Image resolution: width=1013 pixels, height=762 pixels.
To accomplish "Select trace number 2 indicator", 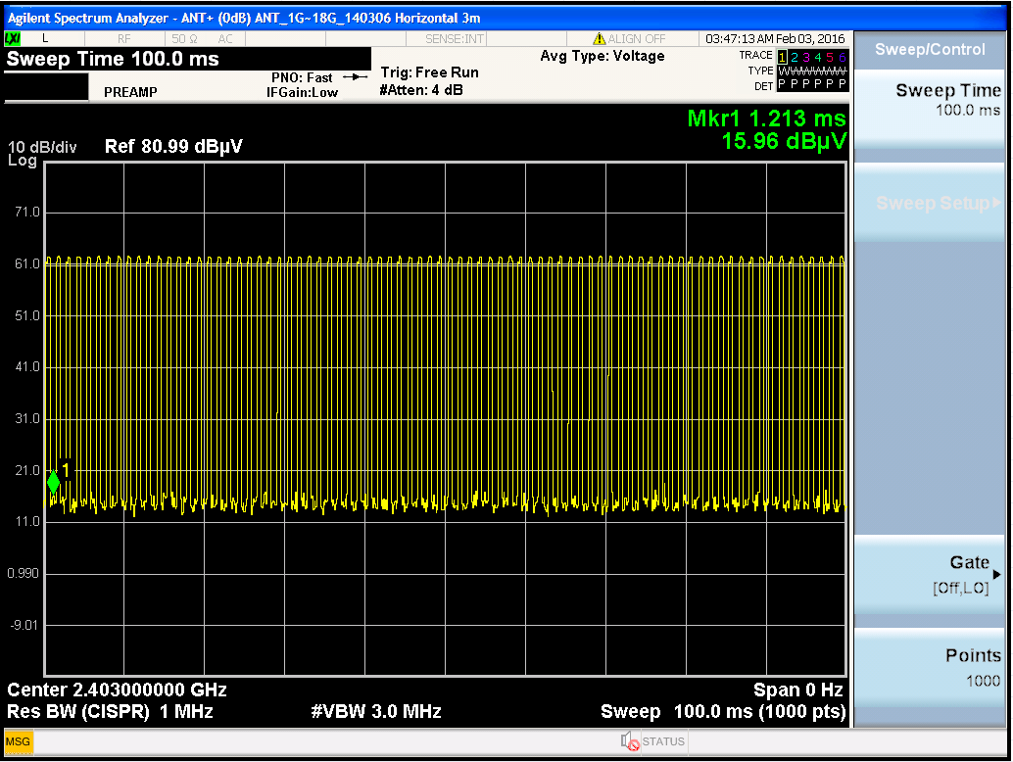I will pos(795,57).
